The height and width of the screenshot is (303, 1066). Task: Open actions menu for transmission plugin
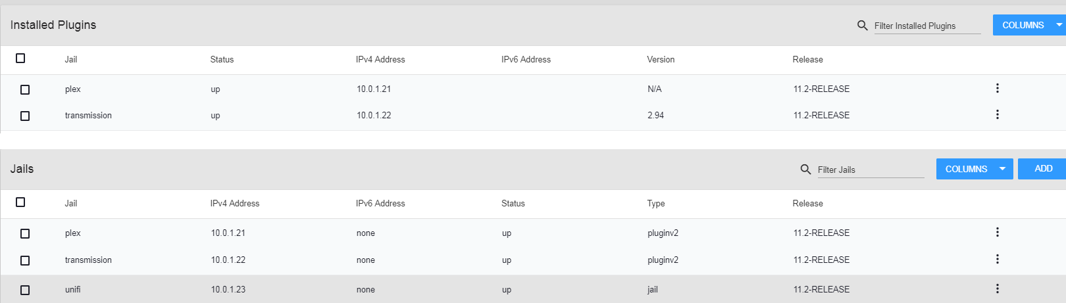997,114
